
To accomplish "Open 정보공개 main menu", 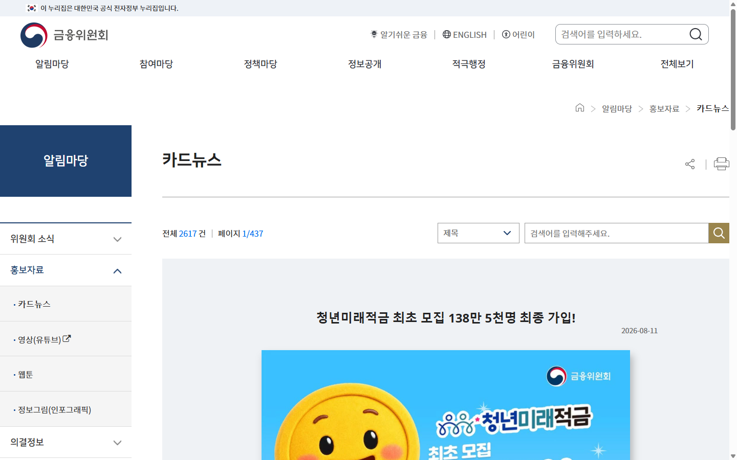I will click(x=365, y=64).
